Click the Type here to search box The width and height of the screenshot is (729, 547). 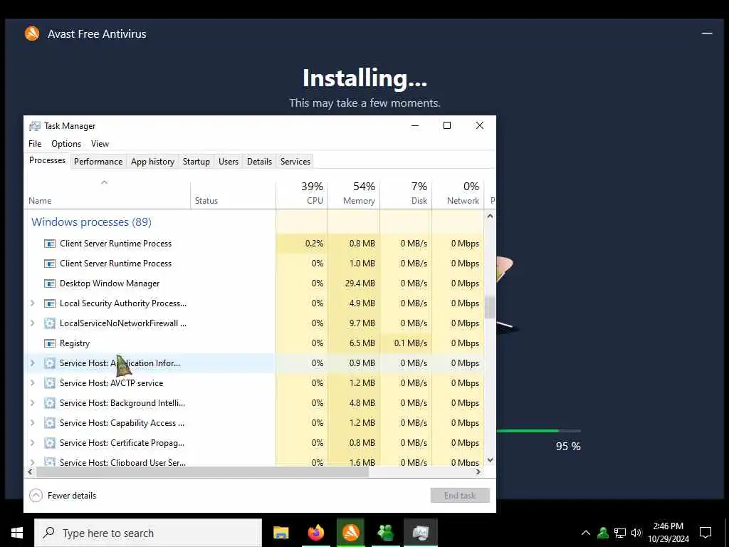pos(148,533)
